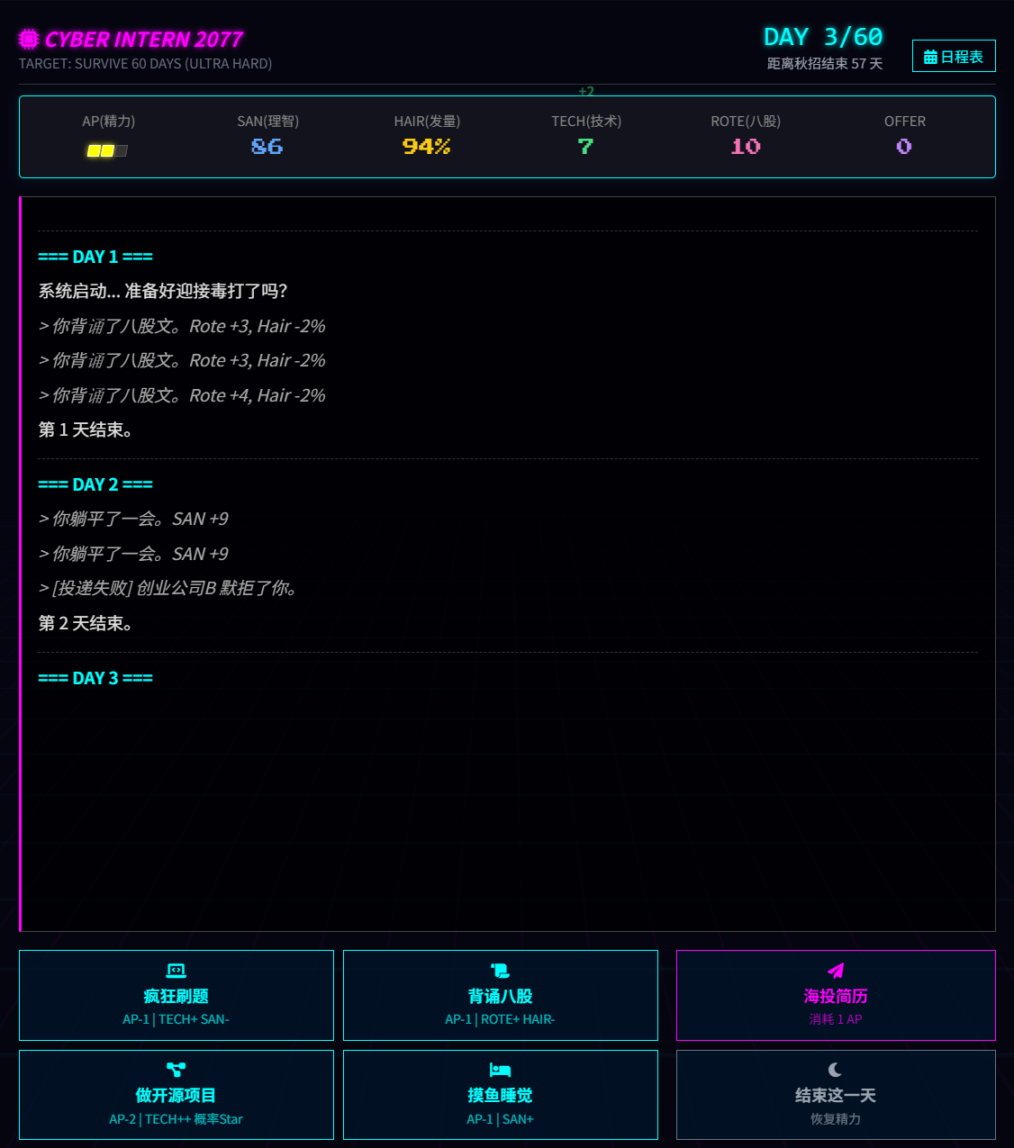Click the AP energy bar segments

(106, 150)
